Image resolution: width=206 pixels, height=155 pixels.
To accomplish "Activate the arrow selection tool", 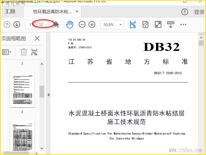I will coord(57,25).
